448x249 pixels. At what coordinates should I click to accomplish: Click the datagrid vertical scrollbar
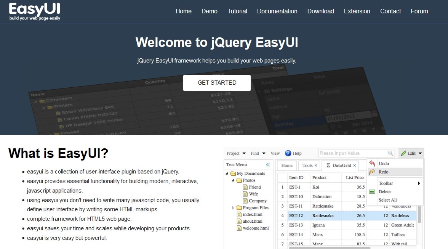pyautogui.click(x=419, y=214)
